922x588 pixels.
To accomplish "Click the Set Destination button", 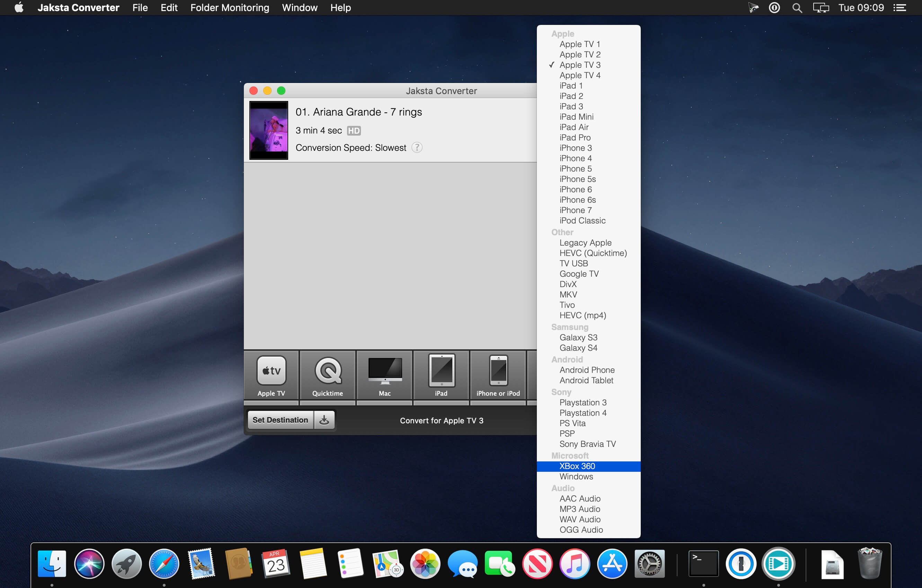I will 280,420.
